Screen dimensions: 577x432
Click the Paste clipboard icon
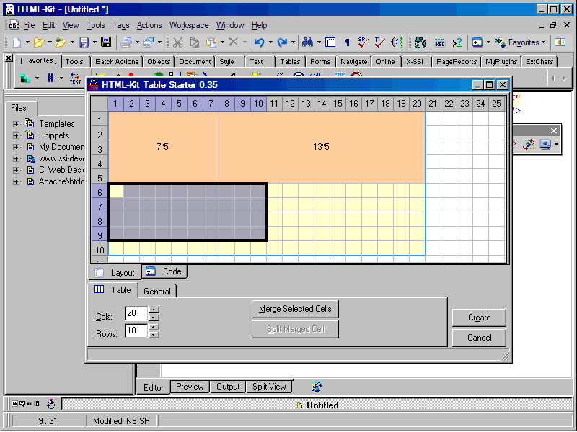211,42
